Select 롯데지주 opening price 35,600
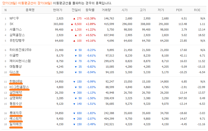The width and height of the screenshot is (208, 131). pos(128,113)
